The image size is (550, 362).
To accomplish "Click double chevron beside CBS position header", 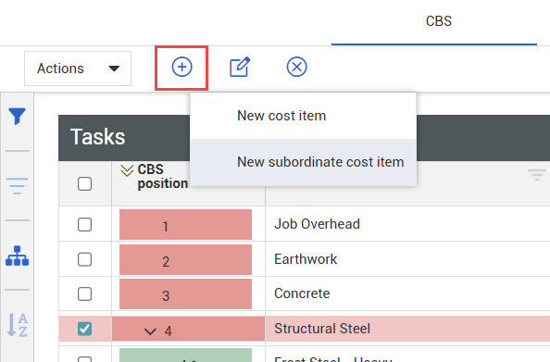I will coord(127,170).
